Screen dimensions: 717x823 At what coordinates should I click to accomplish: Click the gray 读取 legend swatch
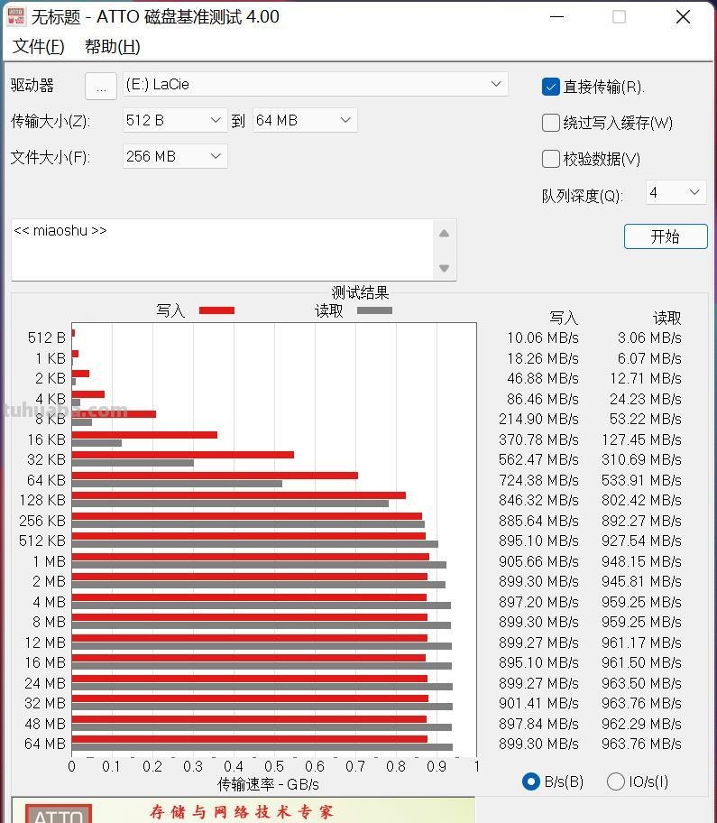click(x=374, y=310)
